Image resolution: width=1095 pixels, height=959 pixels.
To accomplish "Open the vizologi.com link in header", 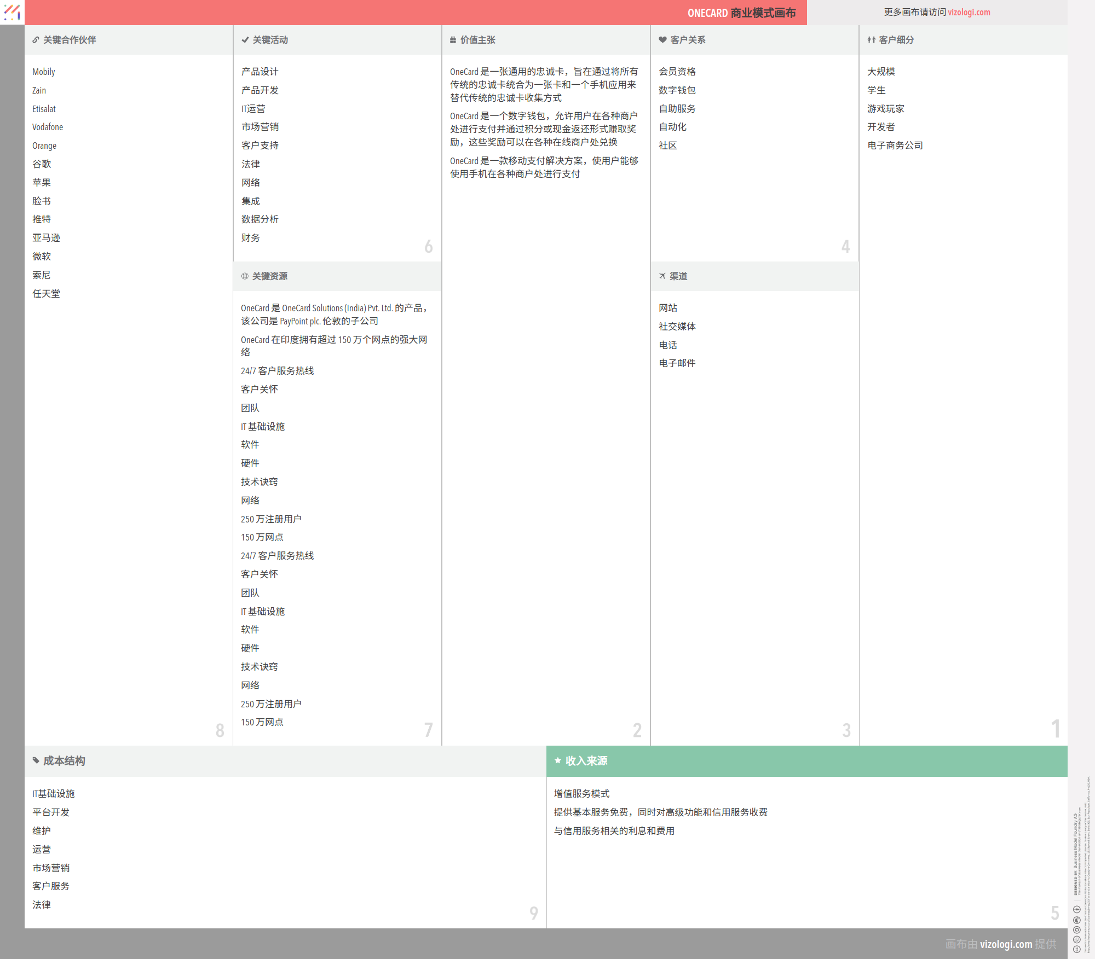I will pyautogui.click(x=969, y=12).
